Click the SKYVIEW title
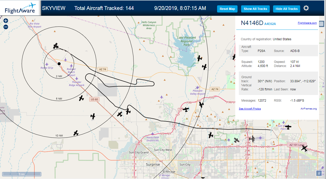The image size is (326, 179). 54,8
